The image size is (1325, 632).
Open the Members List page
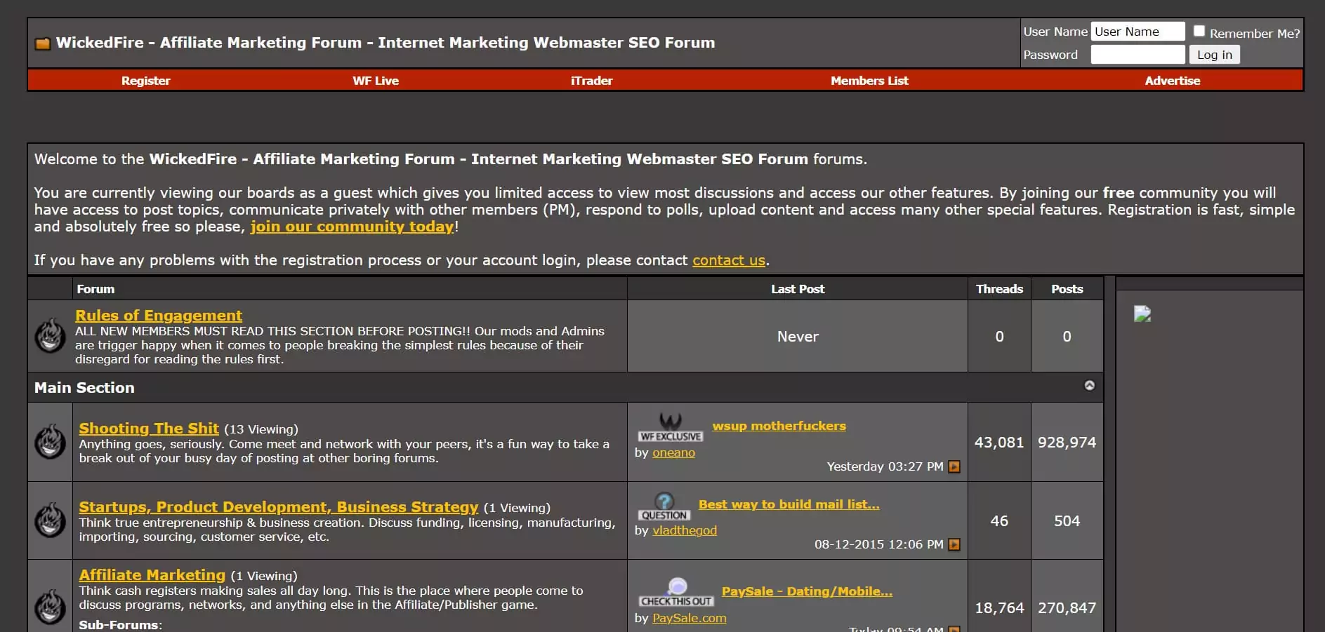point(869,81)
